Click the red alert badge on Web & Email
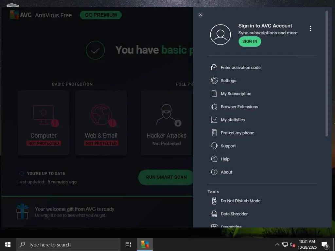335x251 pixels. (x=113, y=123)
